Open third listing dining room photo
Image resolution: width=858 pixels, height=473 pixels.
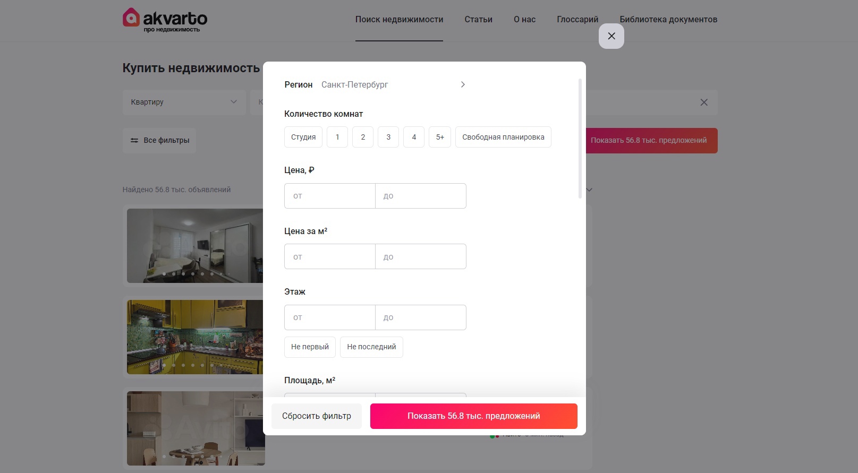195,428
